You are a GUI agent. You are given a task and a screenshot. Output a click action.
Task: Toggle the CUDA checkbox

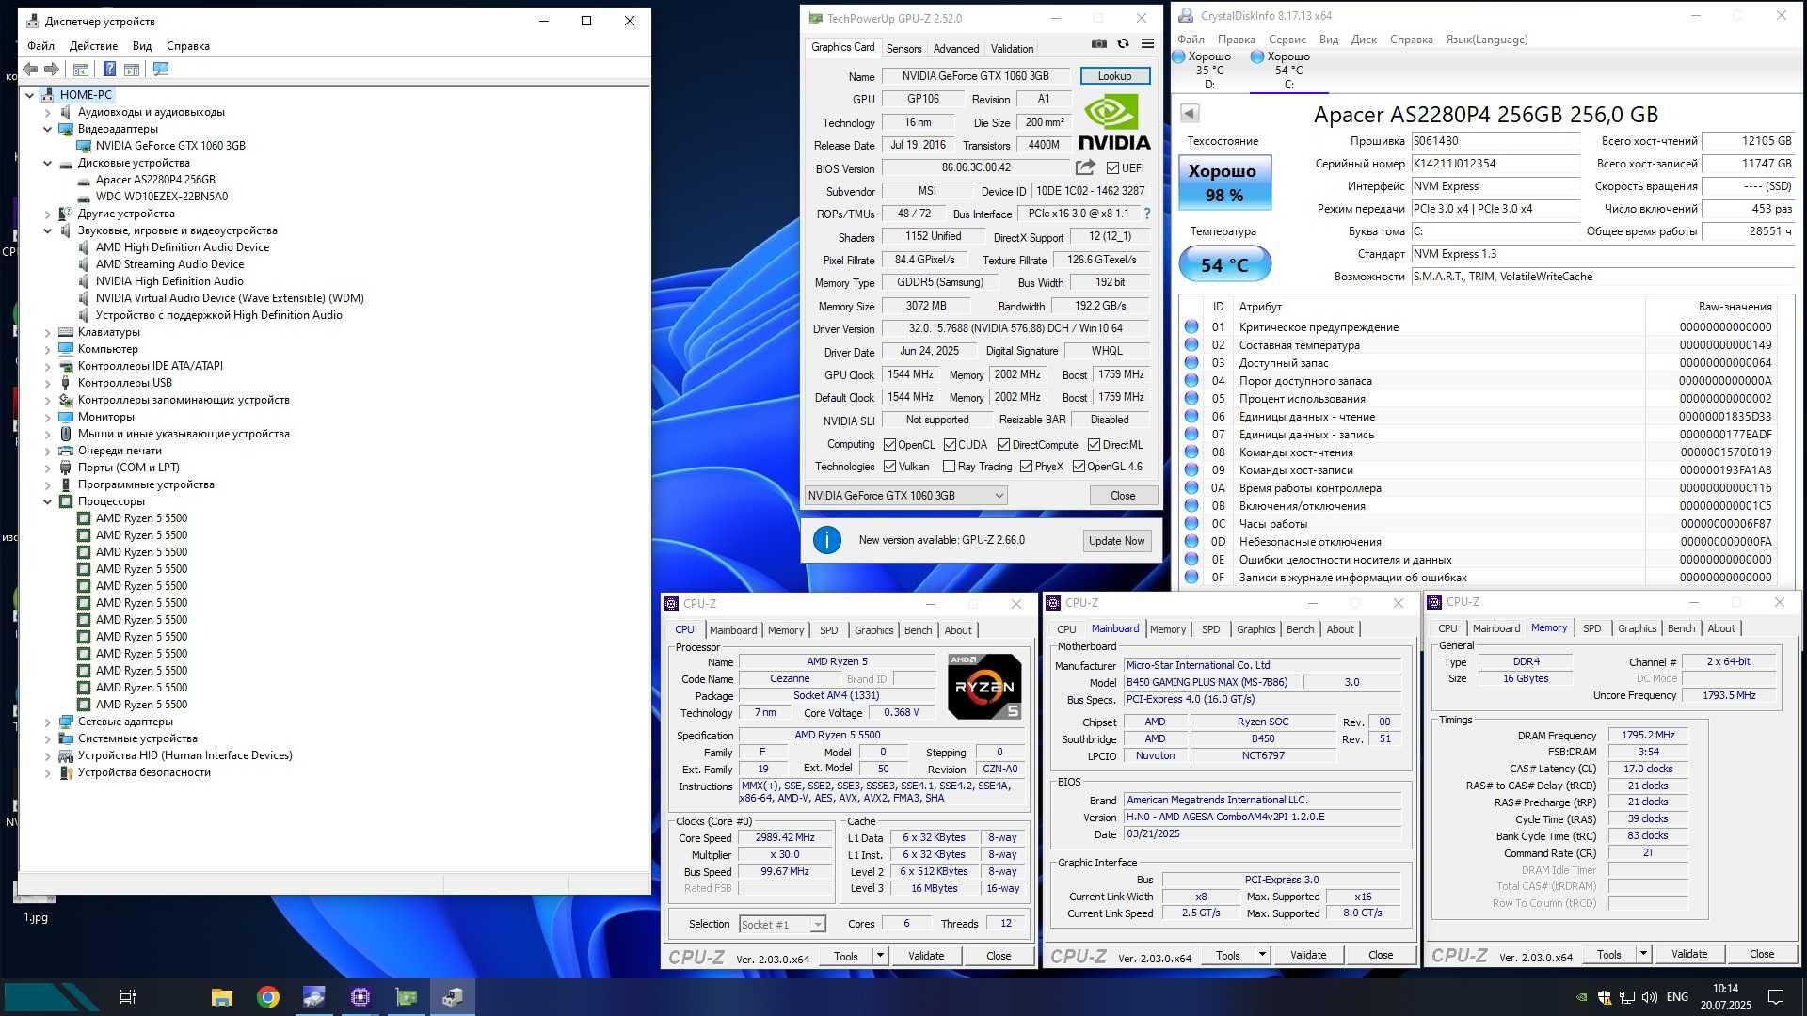point(950,445)
